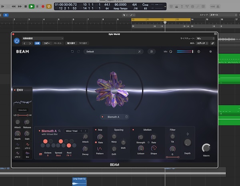Open the Minor Triad chord selector
240x186 pixels.
point(72,131)
